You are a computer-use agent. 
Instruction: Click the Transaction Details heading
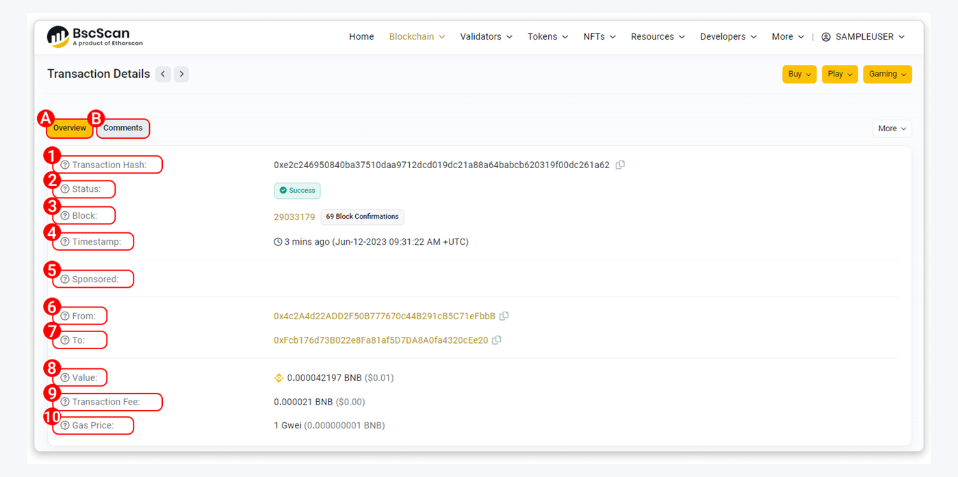tap(99, 74)
